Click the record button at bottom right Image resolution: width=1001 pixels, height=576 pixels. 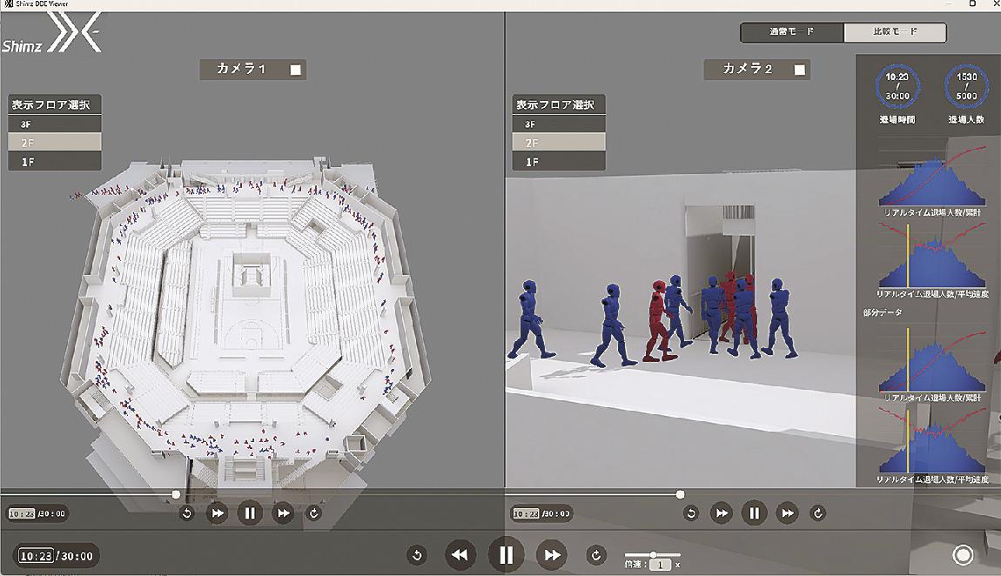click(963, 554)
